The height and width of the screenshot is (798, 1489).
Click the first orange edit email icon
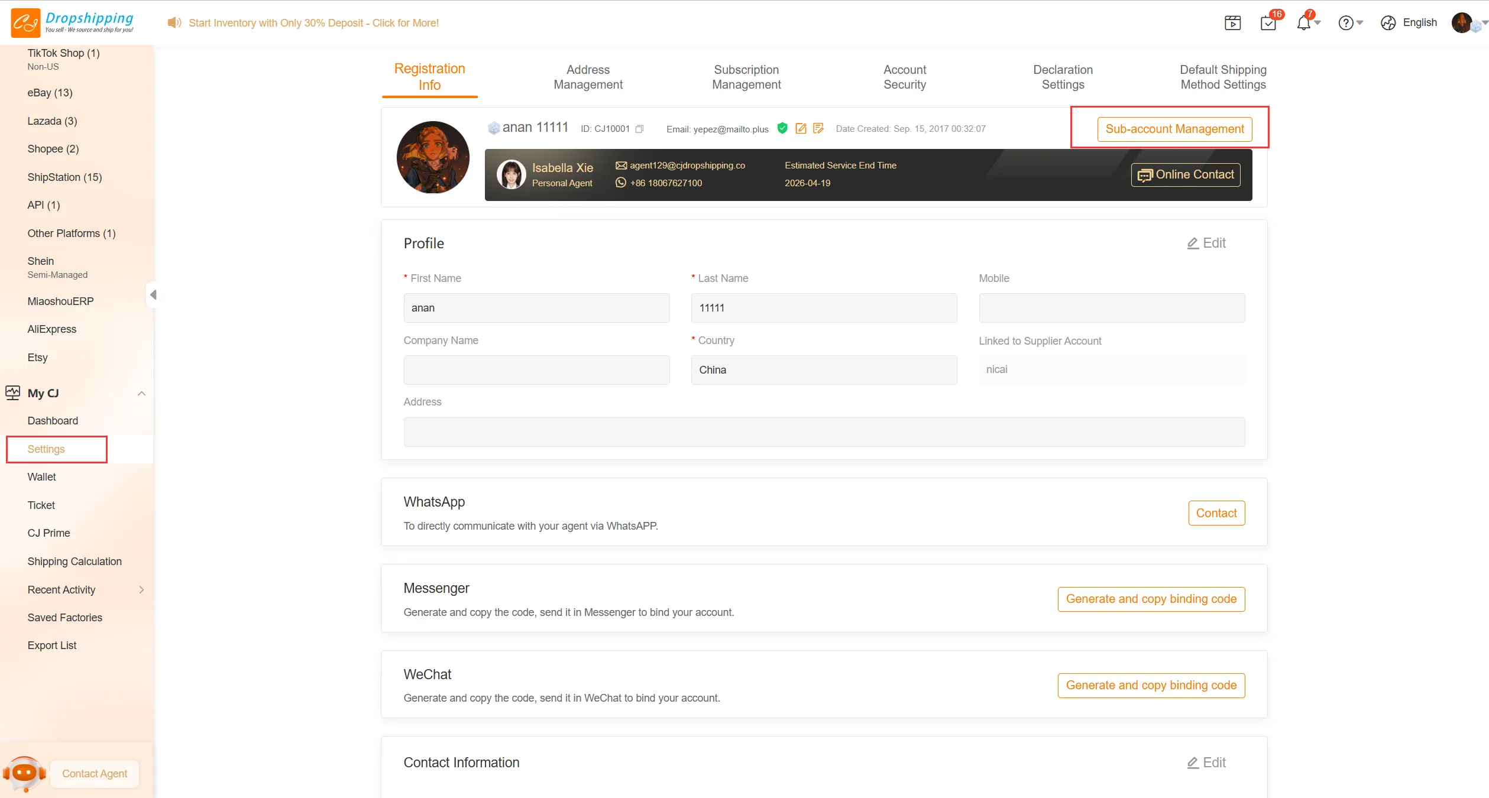point(801,128)
